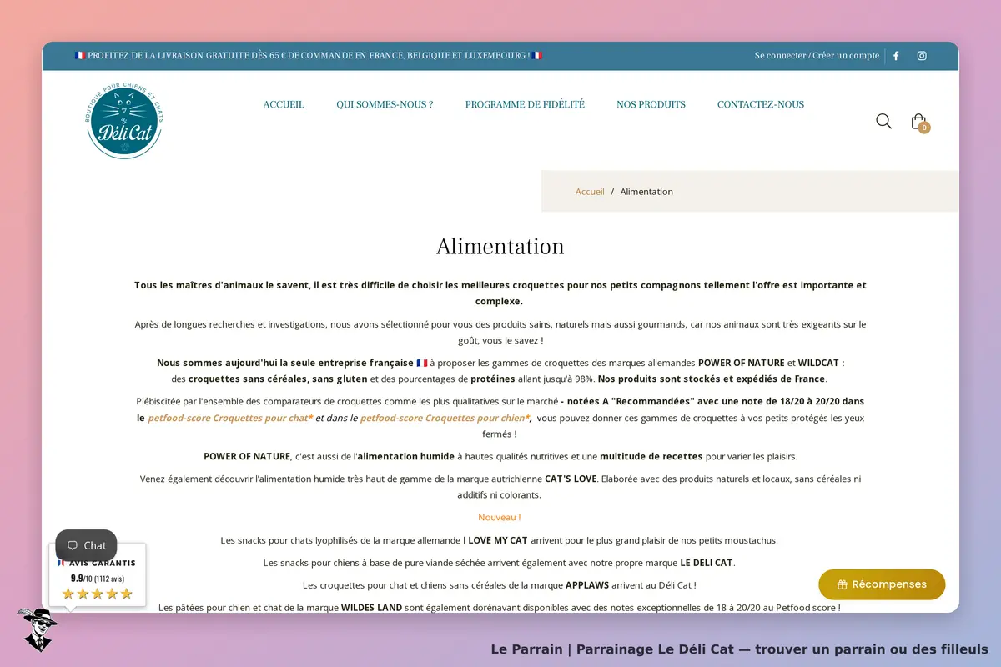Click the Le Parrain caption at bottom
This screenshot has width=1001, height=667.
click(x=739, y=649)
